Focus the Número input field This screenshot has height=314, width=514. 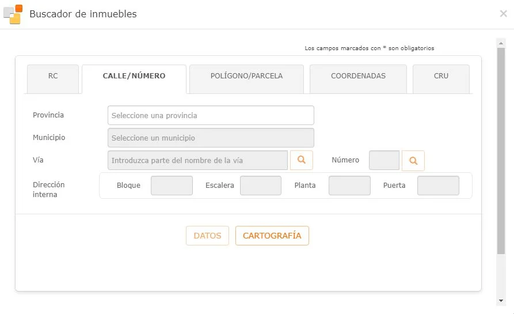pos(384,160)
